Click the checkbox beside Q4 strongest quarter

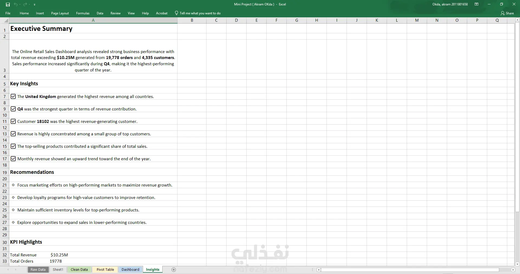coord(13,109)
